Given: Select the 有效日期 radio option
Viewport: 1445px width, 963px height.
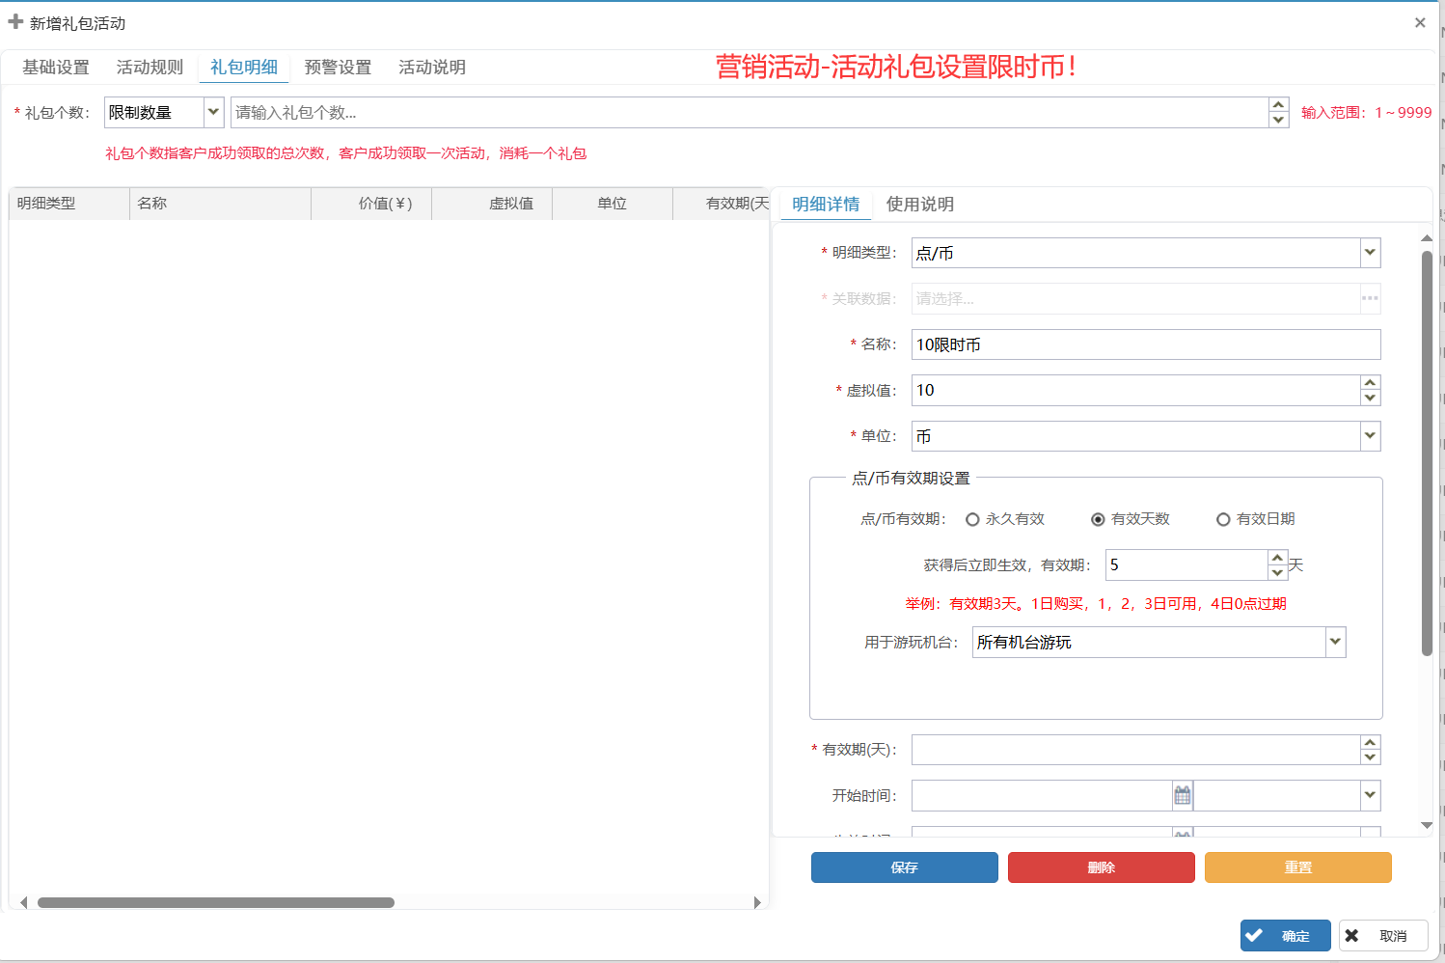Looking at the screenshot, I should tap(1223, 519).
